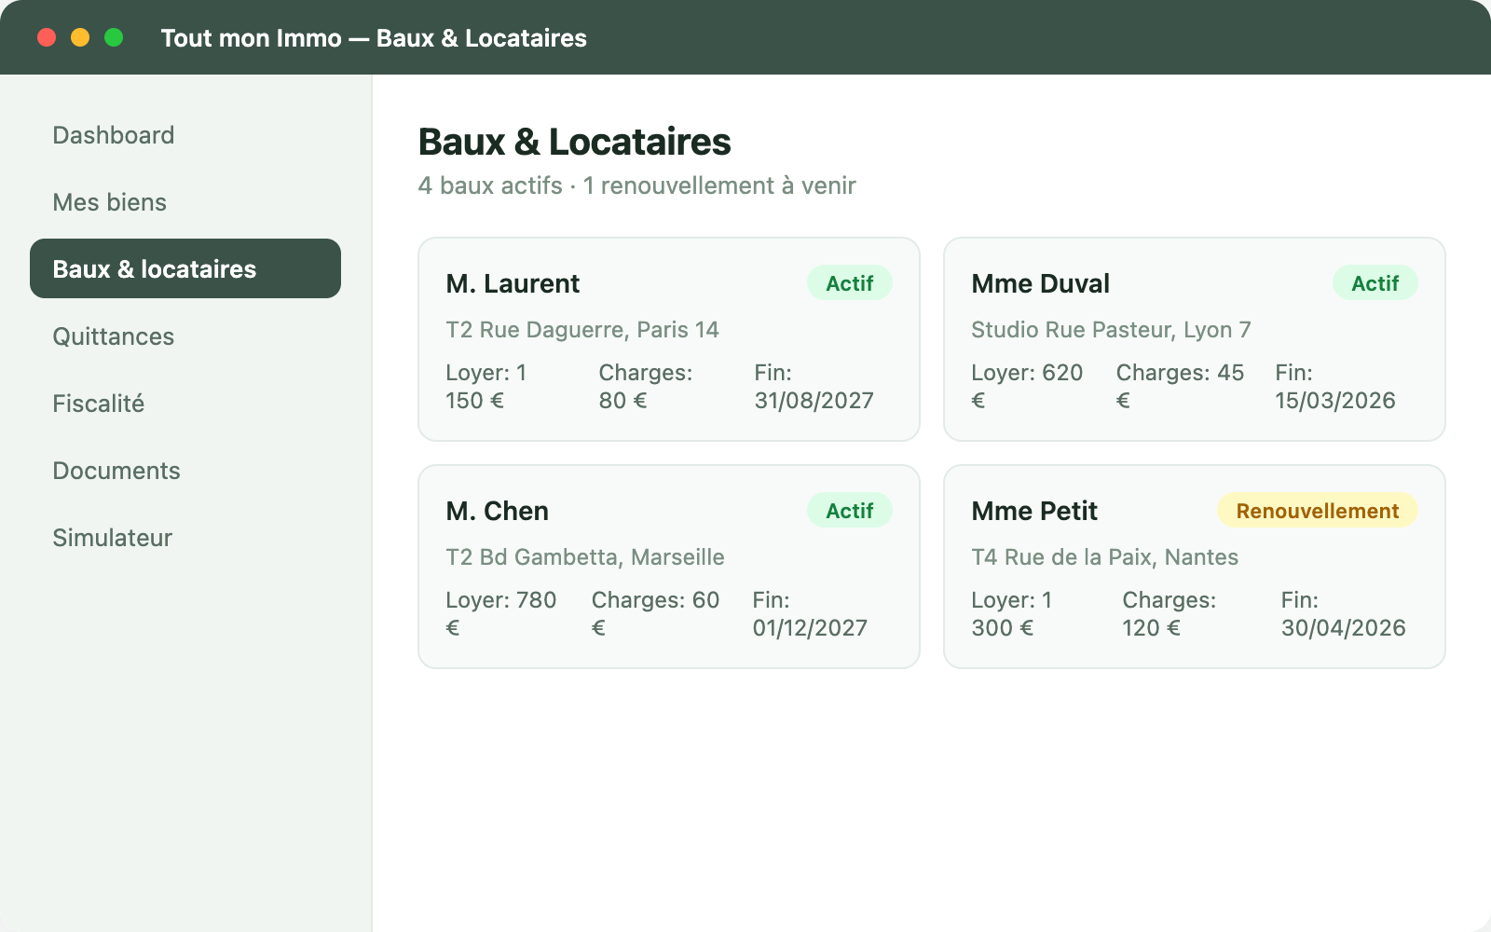Click address Studio Rue Pasteur, Lyon 7
The height and width of the screenshot is (932, 1491).
tap(1111, 330)
